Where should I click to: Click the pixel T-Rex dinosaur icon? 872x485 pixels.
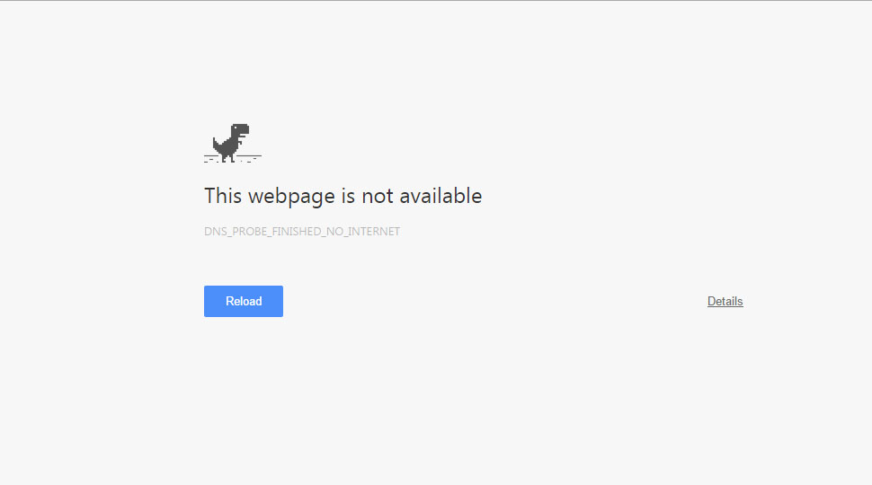pyautogui.click(x=233, y=143)
